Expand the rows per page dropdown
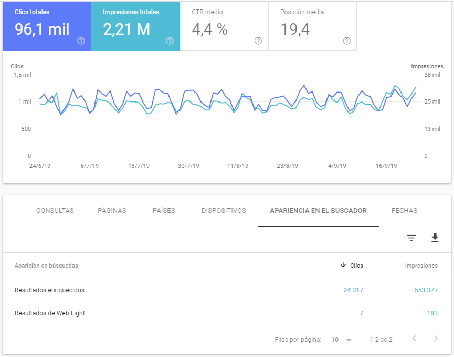The height and width of the screenshot is (357, 454). point(342,340)
